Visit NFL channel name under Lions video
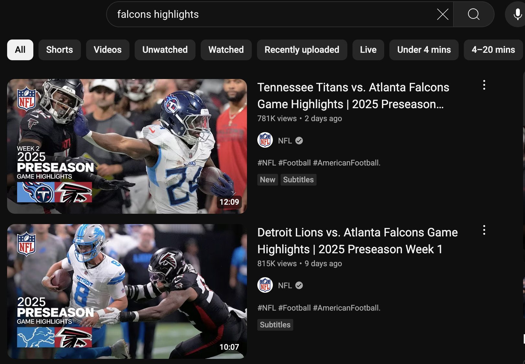 pos(285,286)
